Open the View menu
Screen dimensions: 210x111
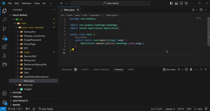click(37, 3)
